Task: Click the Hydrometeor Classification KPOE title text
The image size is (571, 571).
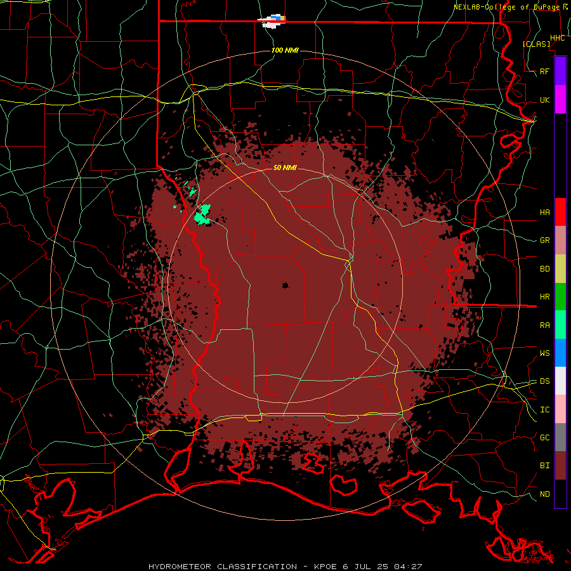Action: (285, 567)
